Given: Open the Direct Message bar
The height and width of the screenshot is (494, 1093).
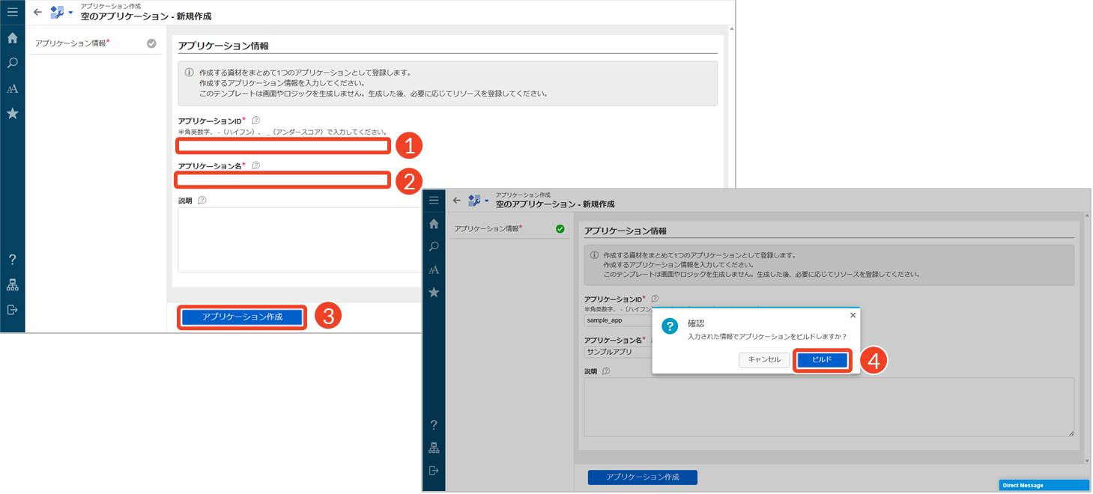Looking at the screenshot, I should [x=1044, y=485].
